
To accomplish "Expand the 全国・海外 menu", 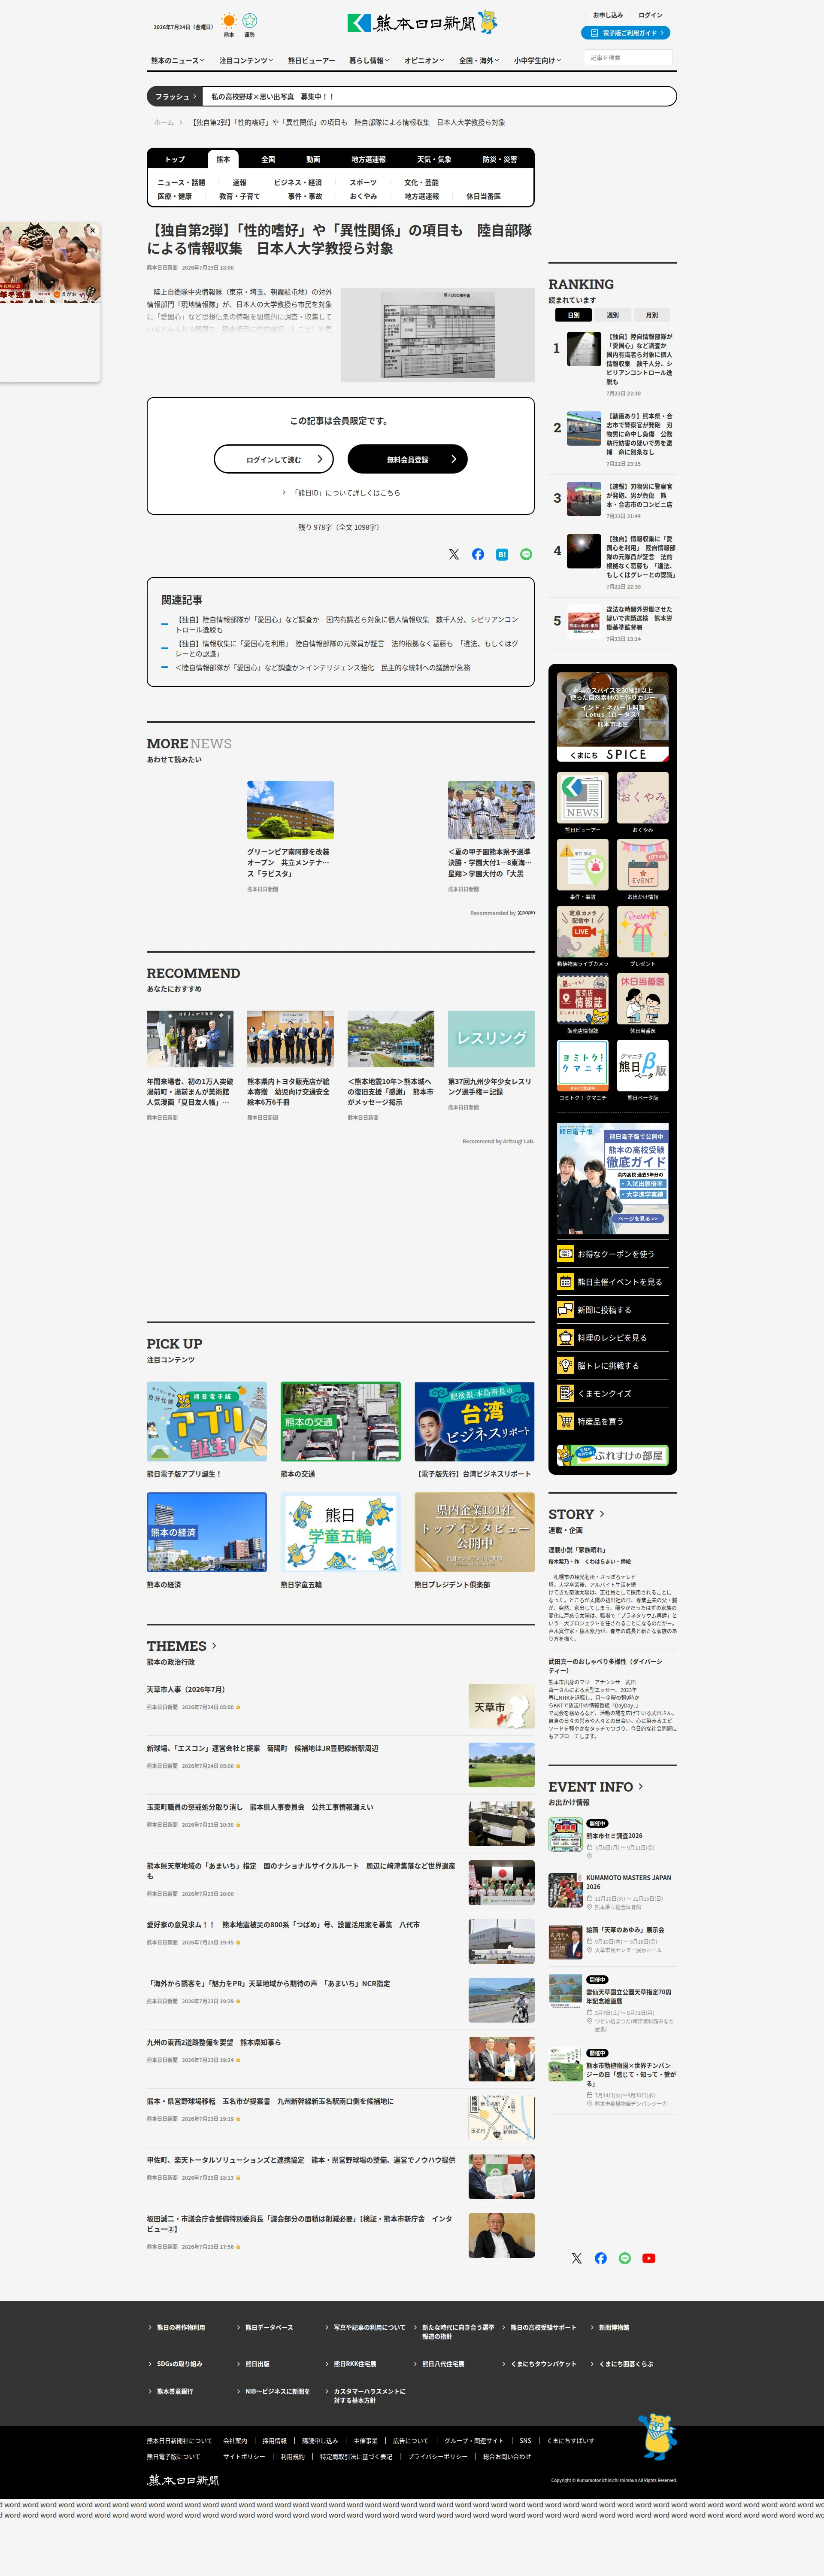I will [x=479, y=61].
